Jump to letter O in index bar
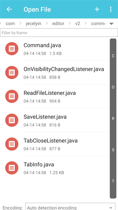This screenshot has width=118, height=210. (x=113, y=87)
